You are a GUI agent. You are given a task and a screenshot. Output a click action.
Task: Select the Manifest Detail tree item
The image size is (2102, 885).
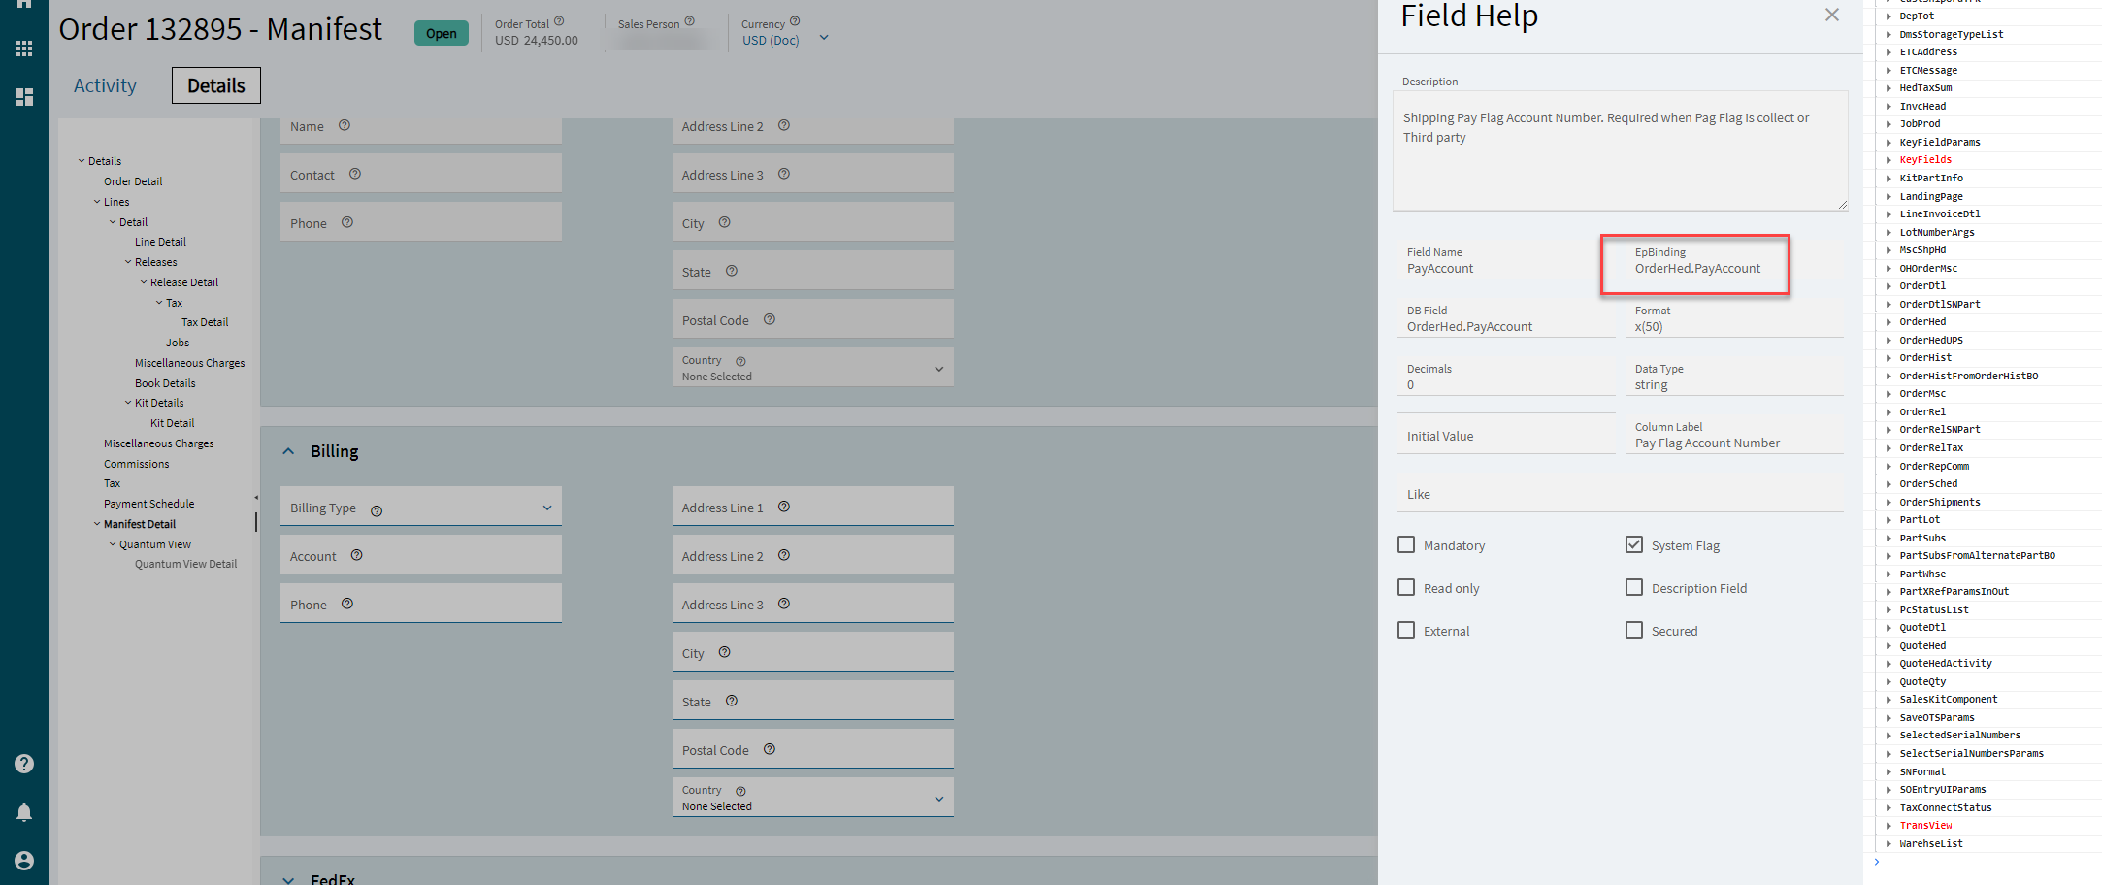(x=139, y=523)
